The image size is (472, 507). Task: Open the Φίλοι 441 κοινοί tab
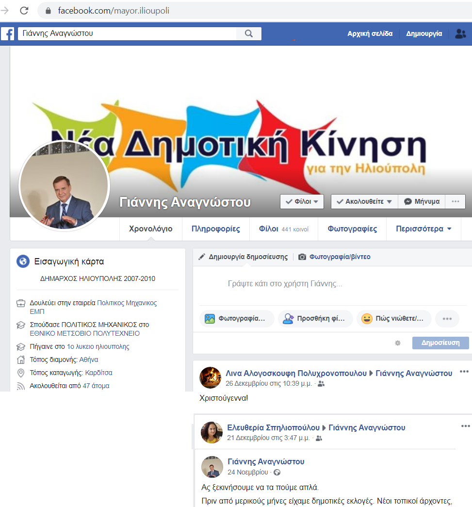click(x=284, y=229)
